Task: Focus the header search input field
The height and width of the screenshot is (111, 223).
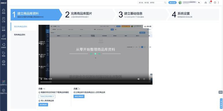Action: pyautogui.click(x=151, y=3)
